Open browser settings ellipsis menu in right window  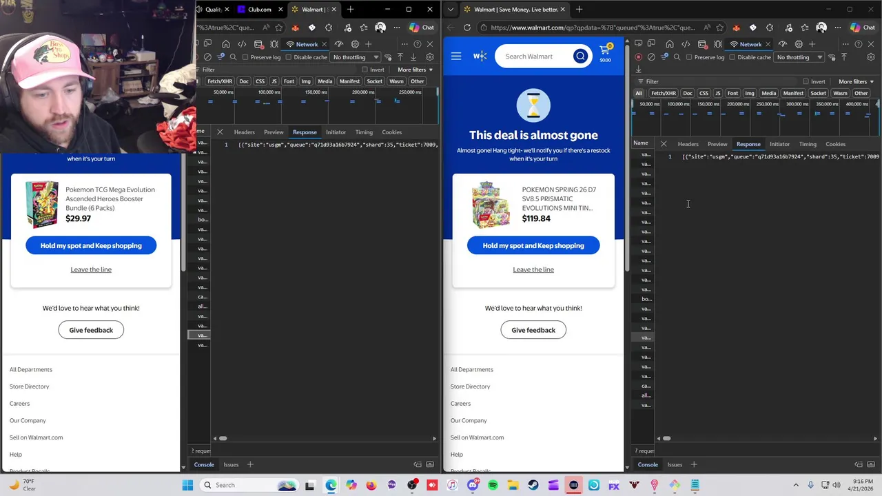point(837,28)
